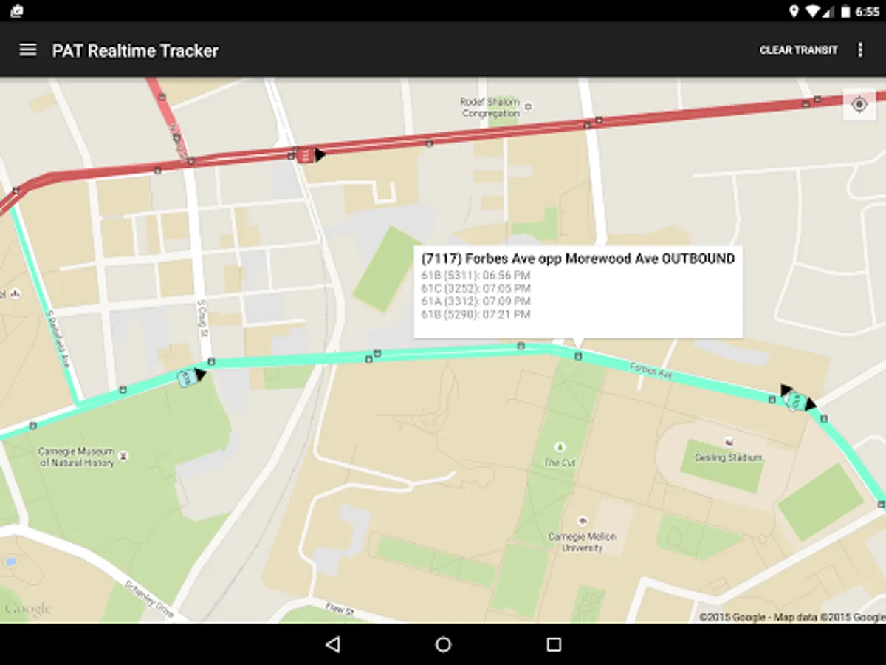886x665 pixels.
Task: Click the Gesling Stadium label text
Action: (728, 458)
